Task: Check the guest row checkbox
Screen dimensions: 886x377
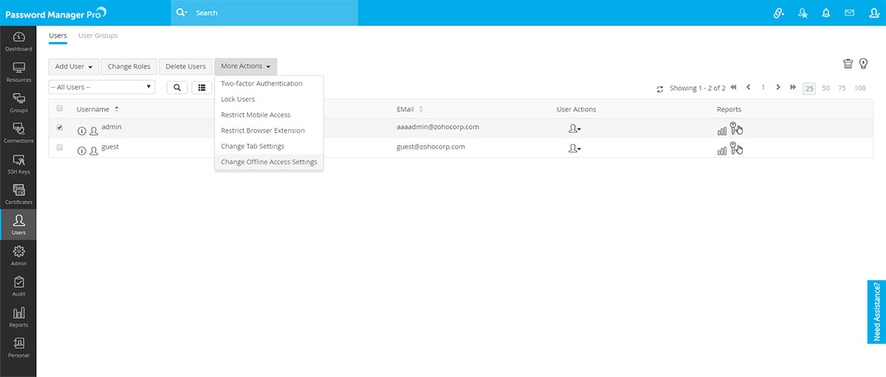Action: point(60,148)
